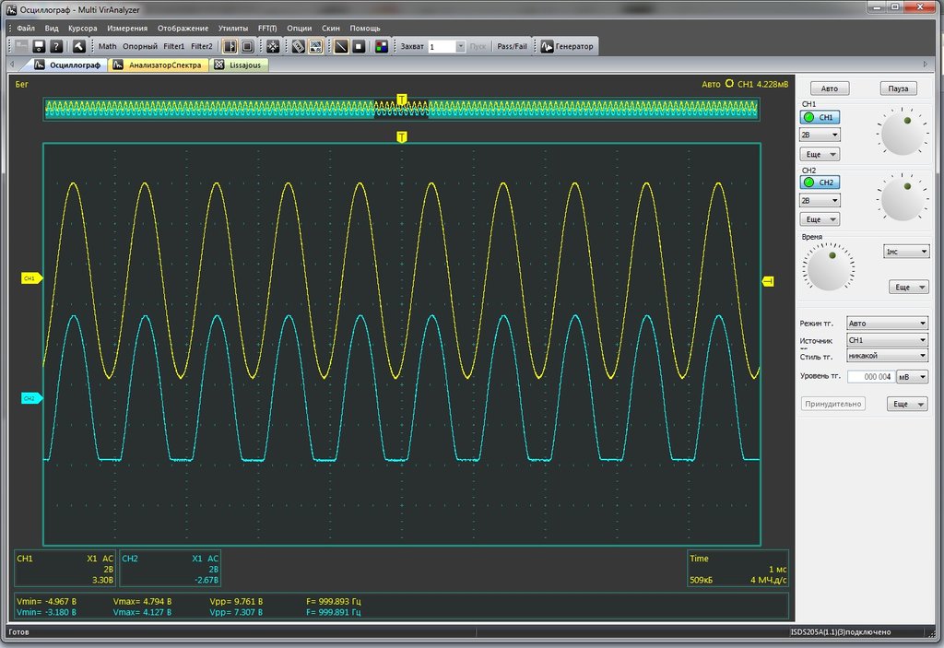Open the help question mark icon
The height and width of the screenshot is (648, 944).
click(56, 46)
